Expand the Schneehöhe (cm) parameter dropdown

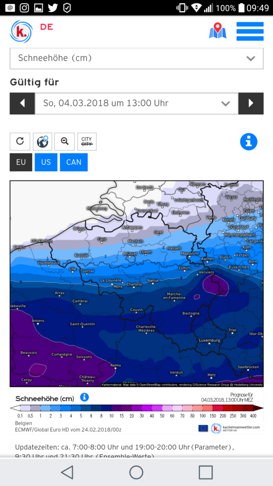pyautogui.click(x=136, y=58)
